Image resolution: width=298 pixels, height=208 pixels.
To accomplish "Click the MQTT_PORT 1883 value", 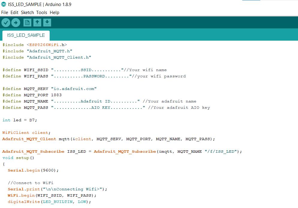I will 56,95.
